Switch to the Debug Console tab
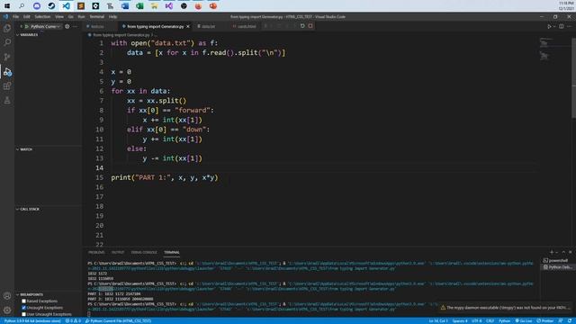Screen dimensions: 576x324 click(144, 252)
